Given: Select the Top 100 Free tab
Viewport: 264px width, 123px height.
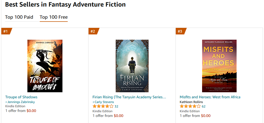Looking at the screenshot, I should 53,17.
